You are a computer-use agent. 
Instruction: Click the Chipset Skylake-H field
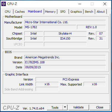click(x=65, y=33)
